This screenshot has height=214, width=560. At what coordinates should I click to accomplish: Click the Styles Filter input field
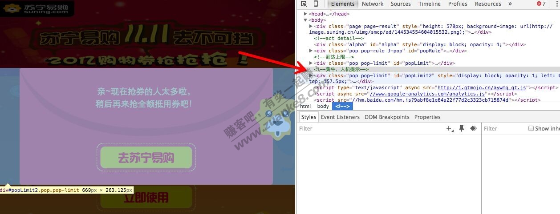pyautogui.click(x=369, y=129)
